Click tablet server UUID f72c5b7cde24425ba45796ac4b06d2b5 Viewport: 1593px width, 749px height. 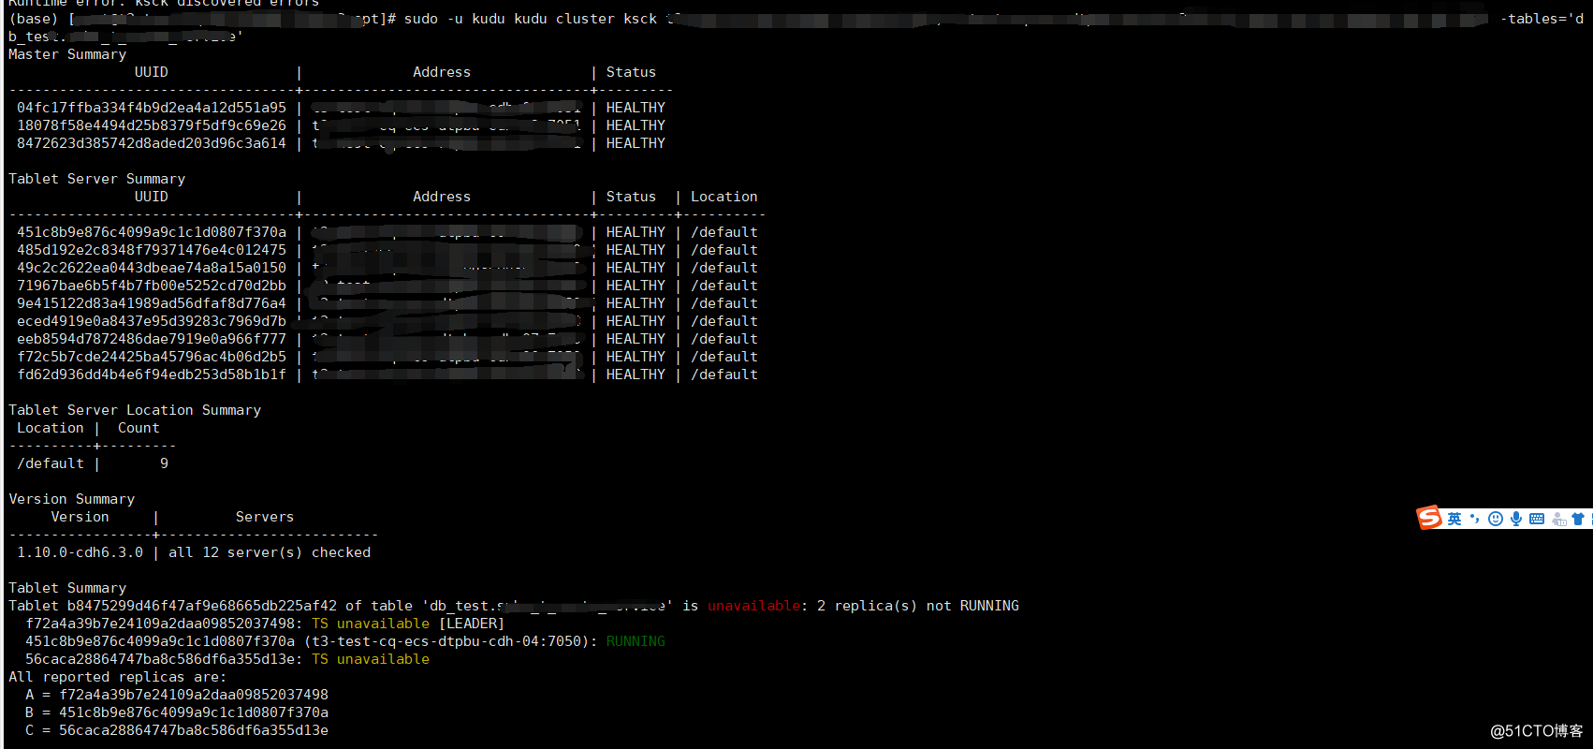[152, 357]
